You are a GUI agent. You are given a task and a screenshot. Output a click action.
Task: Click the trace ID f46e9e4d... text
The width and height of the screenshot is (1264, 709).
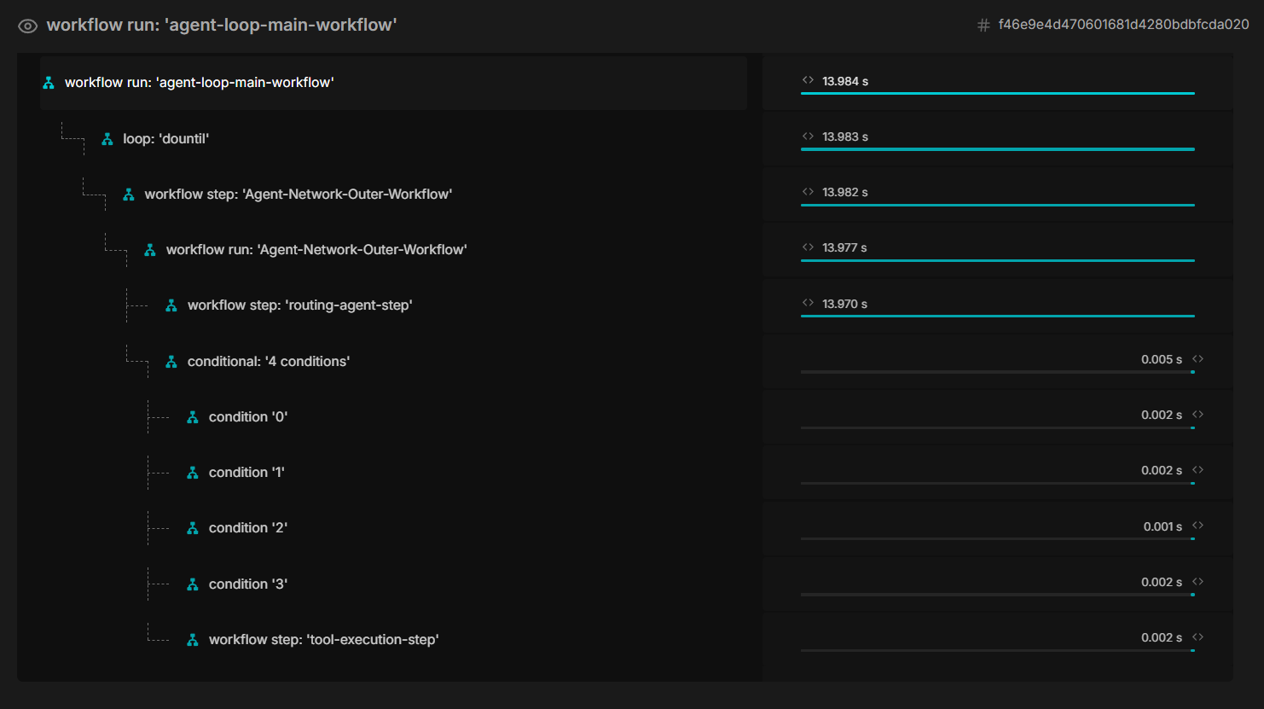(1123, 25)
